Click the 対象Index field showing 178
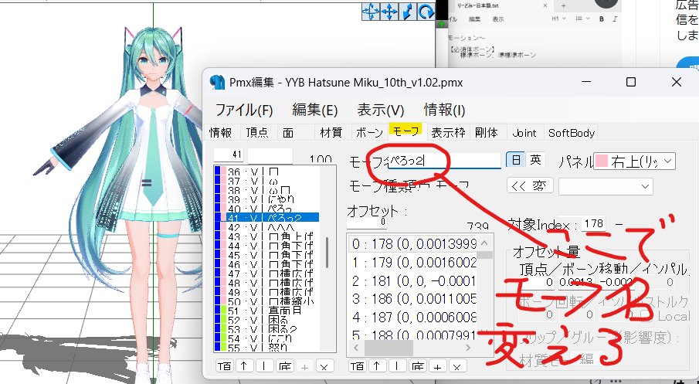This screenshot has width=699, height=384. pyautogui.click(x=593, y=223)
